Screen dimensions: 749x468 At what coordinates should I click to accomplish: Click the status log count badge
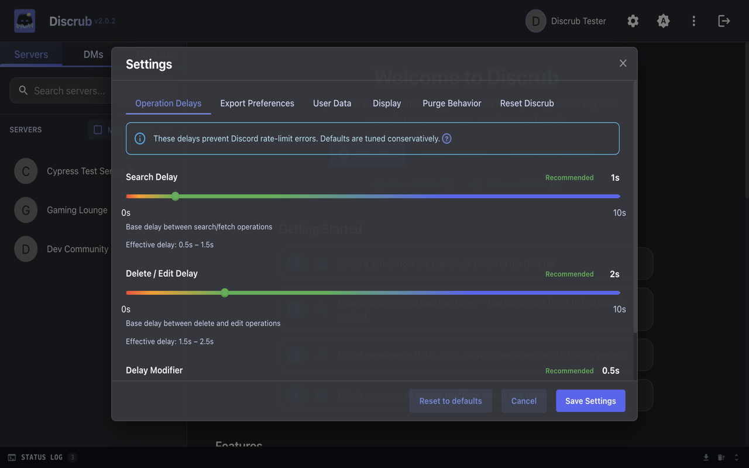pos(72,457)
